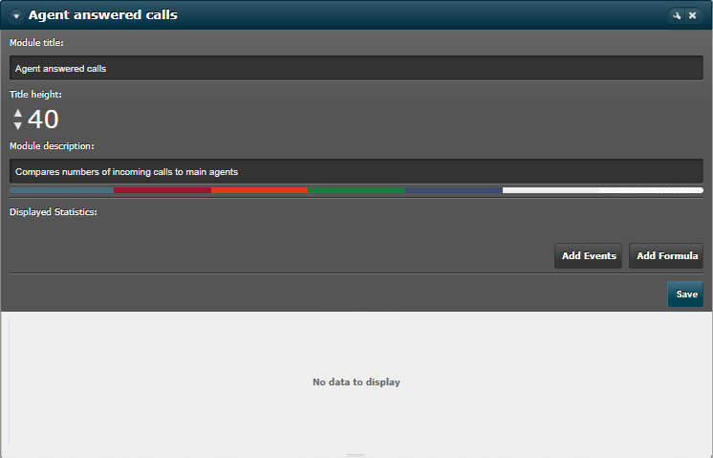Select the hatched striped color swatch
713x458 pixels.
click(x=651, y=190)
